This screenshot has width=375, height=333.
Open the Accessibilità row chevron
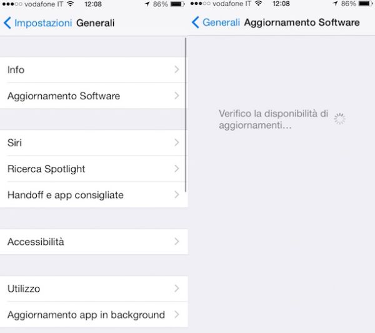click(x=176, y=241)
